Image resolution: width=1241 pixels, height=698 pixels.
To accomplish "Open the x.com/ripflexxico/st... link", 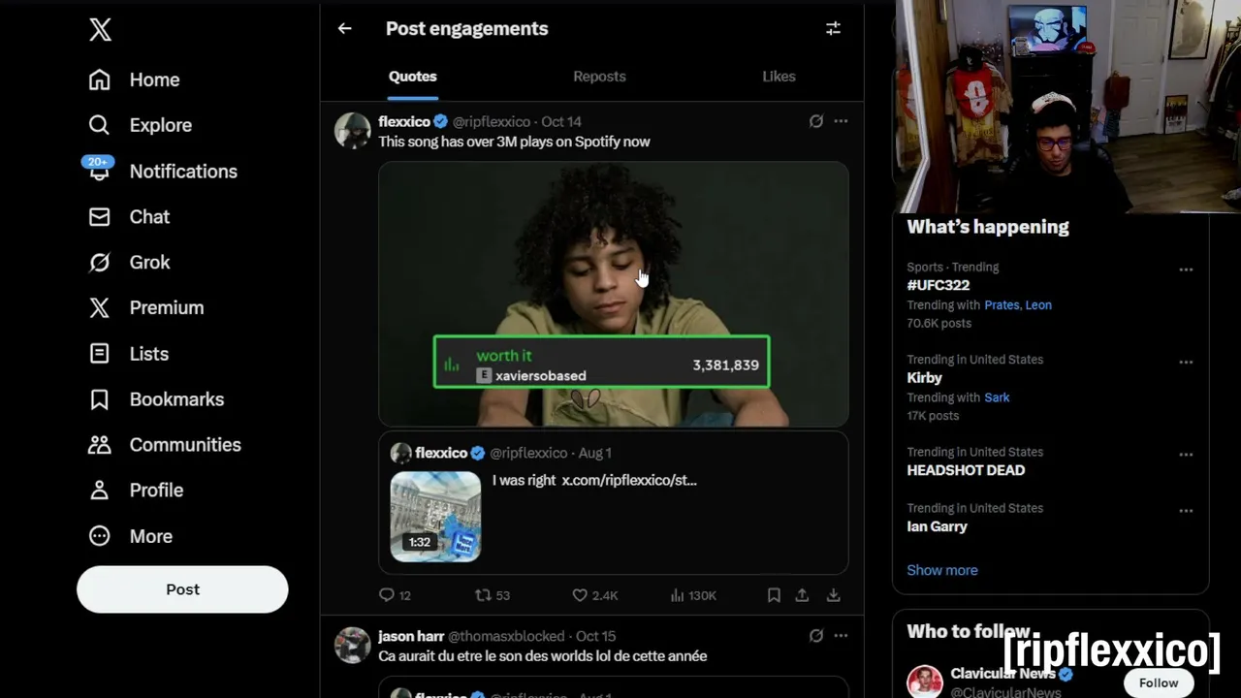I will 629,480.
